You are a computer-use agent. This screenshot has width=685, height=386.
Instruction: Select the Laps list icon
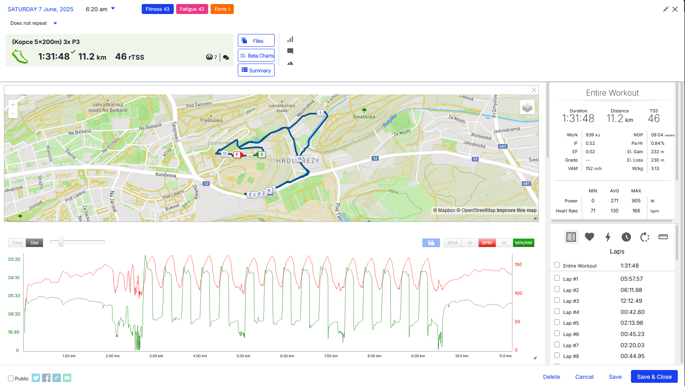click(x=571, y=237)
